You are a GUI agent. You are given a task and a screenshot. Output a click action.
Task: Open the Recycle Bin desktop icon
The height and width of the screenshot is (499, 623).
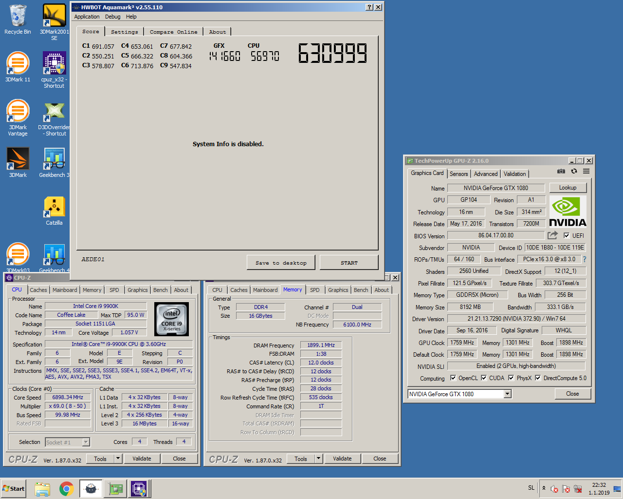18,19
